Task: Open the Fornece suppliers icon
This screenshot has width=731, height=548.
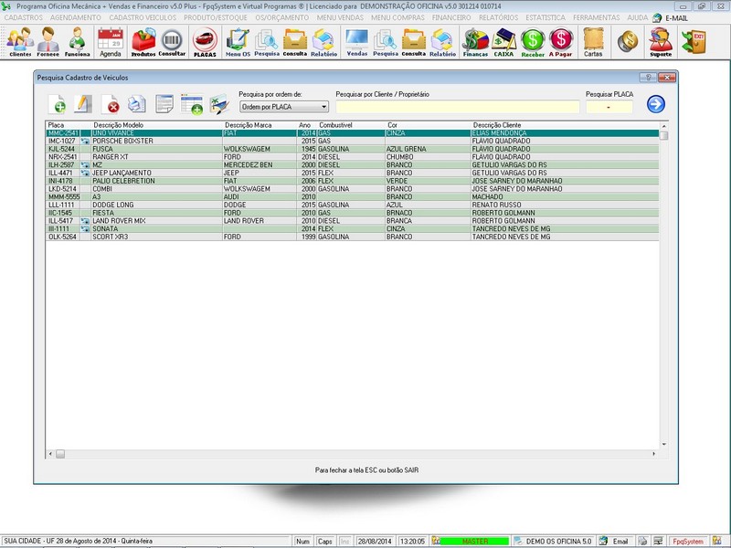Action: pyautogui.click(x=48, y=42)
